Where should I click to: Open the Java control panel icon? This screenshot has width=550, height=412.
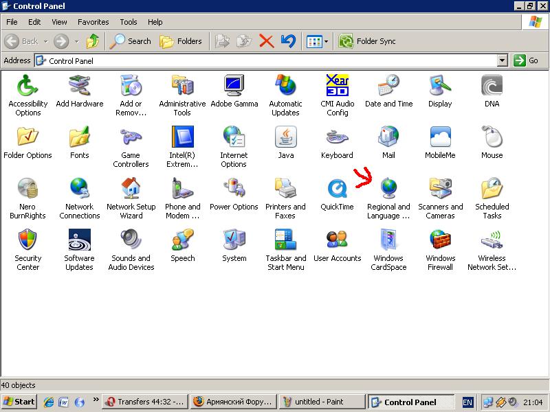(285, 137)
